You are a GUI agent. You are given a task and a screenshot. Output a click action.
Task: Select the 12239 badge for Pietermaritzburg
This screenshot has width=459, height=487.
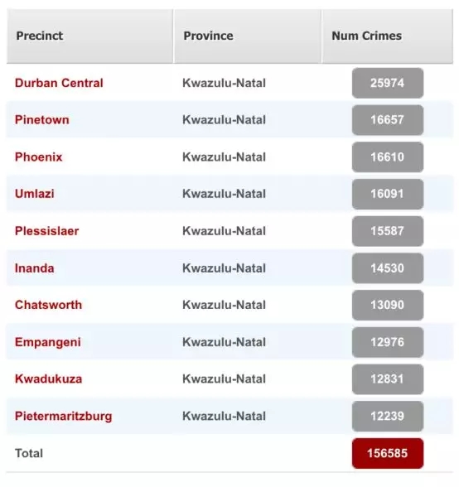[388, 416]
